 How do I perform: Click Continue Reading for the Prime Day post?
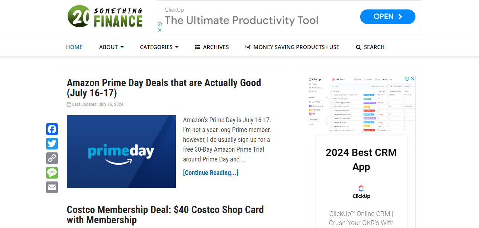(211, 173)
